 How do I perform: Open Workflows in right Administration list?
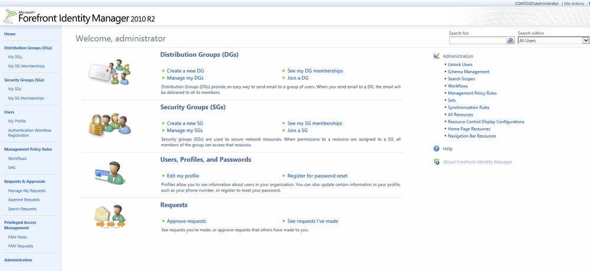click(x=458, y=86)
